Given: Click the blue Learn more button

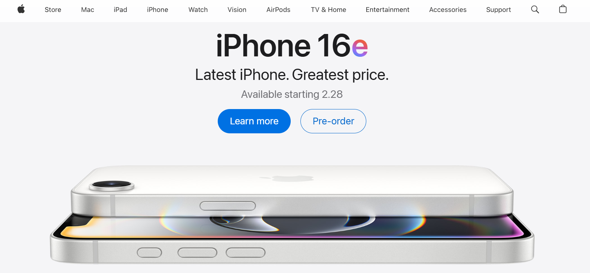Looking at the screenshot, I should [x=254, y=121].
